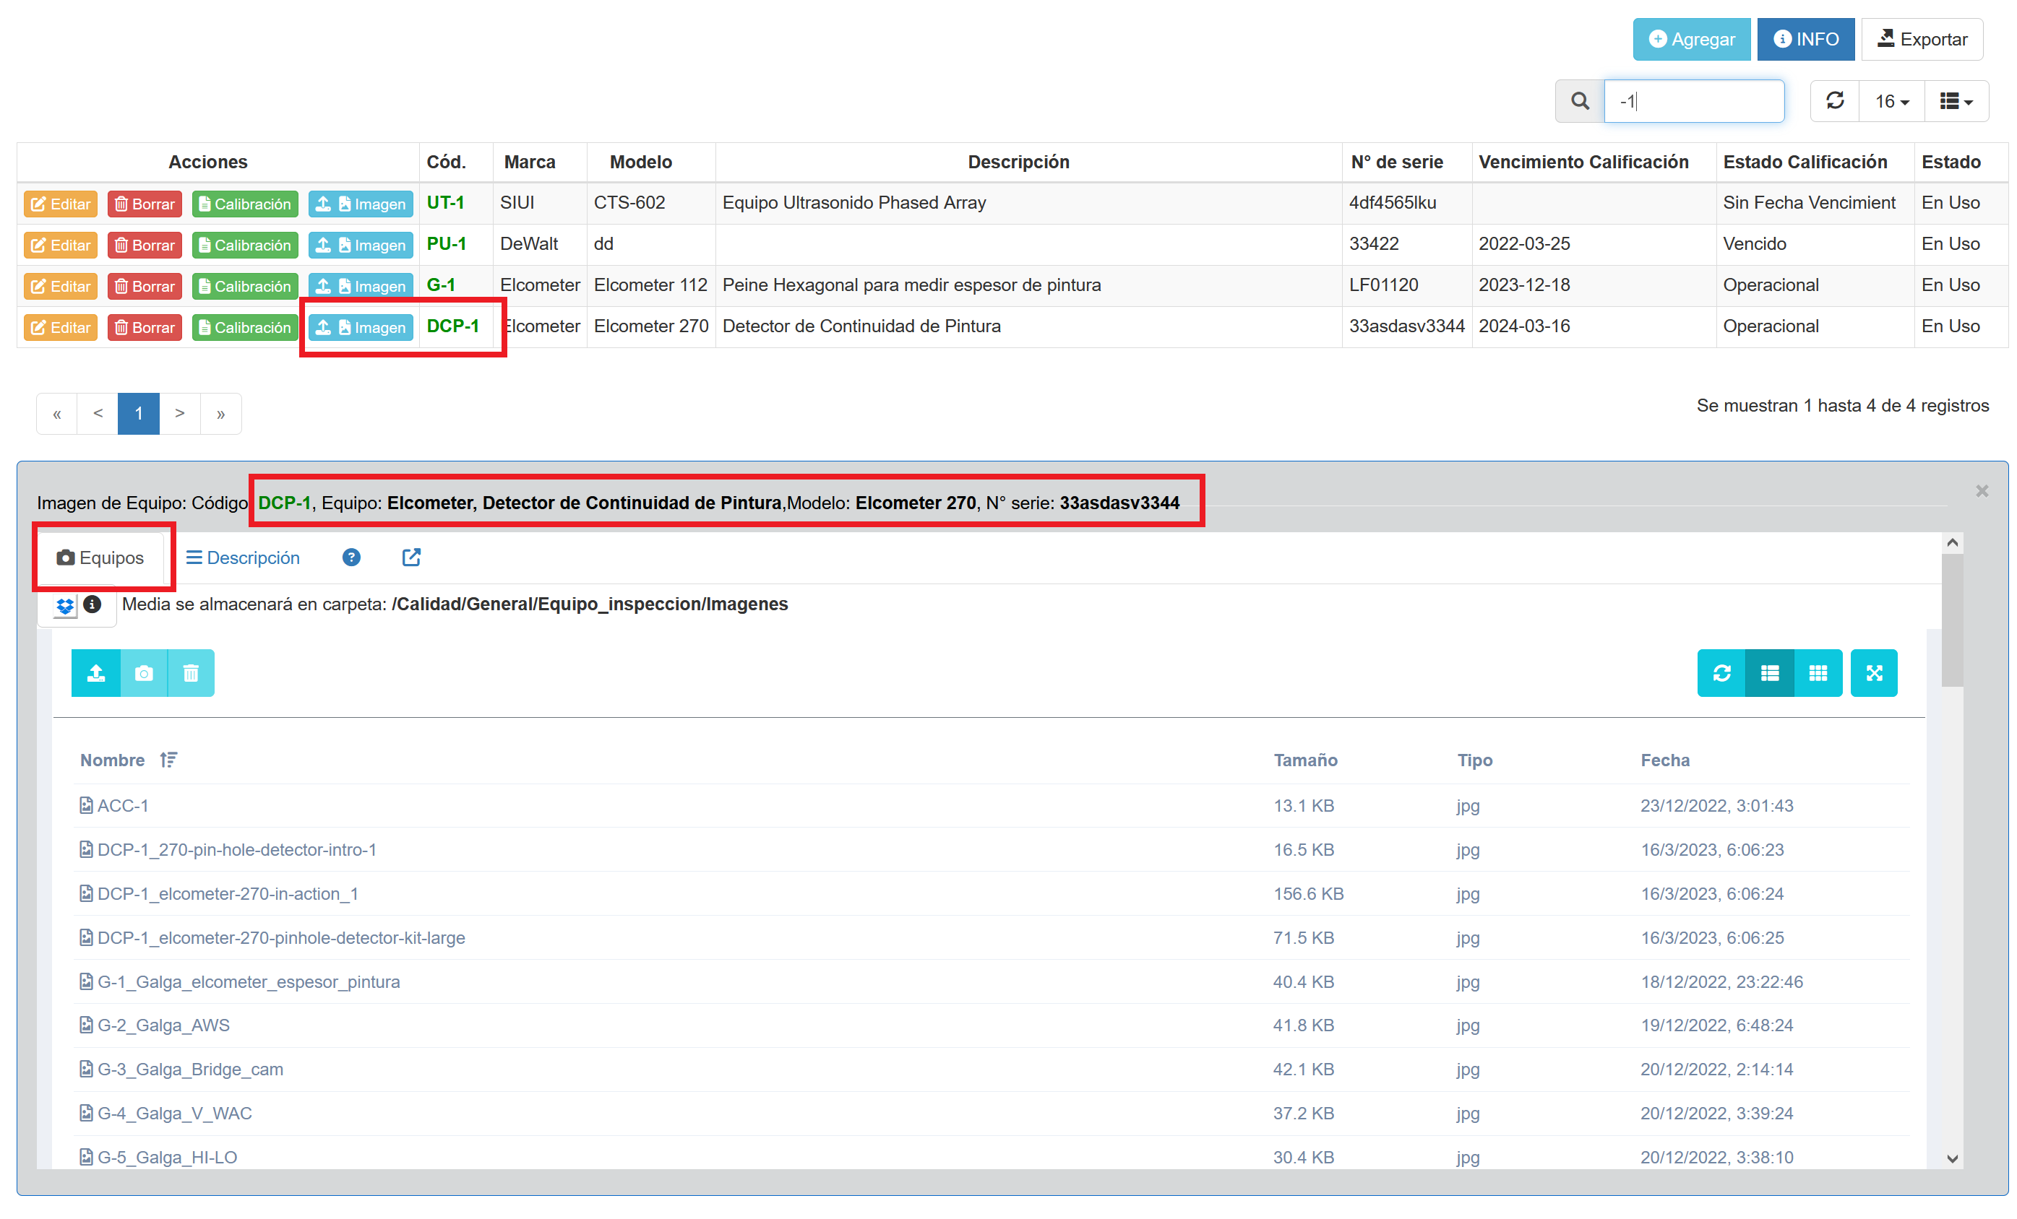This screenshot has height=1219, width=2017.
Task: Click the Dropbox storage icon
Action: 64,605
